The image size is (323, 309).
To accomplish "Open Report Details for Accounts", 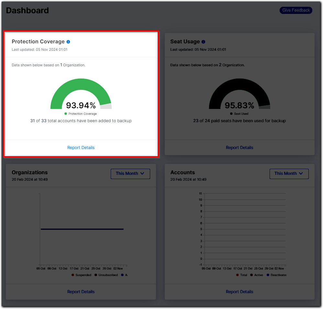I will (x=239, y=292).
